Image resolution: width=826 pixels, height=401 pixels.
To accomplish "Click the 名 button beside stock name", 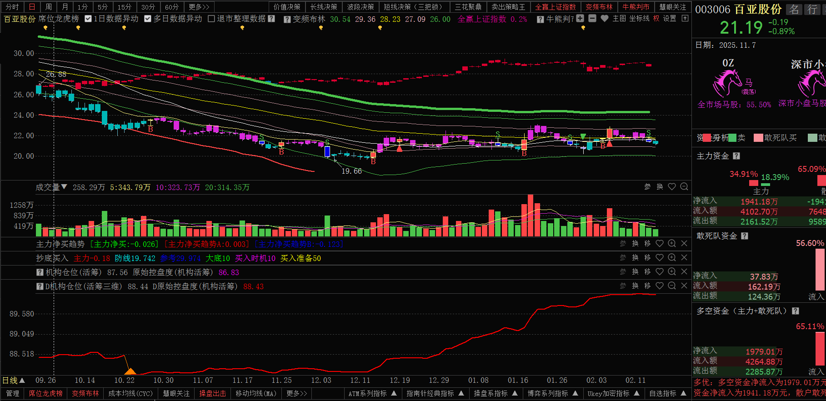I will click(794, 9).
